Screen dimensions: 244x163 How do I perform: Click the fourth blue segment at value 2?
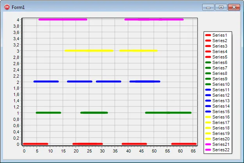(145, 81)
